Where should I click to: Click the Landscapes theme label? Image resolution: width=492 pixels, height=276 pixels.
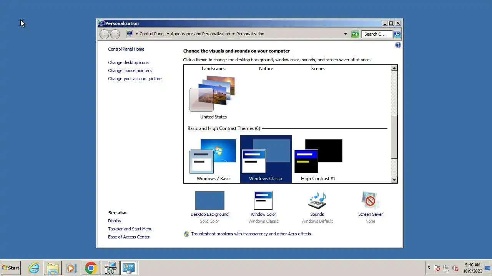(x=213, y=69)
